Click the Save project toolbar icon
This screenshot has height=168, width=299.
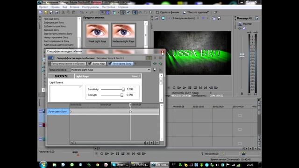(x=51, y=13)
